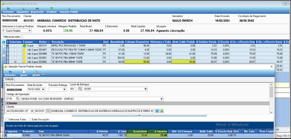
Task: Sort by the Reduz column header
Action: click(45, 42)
